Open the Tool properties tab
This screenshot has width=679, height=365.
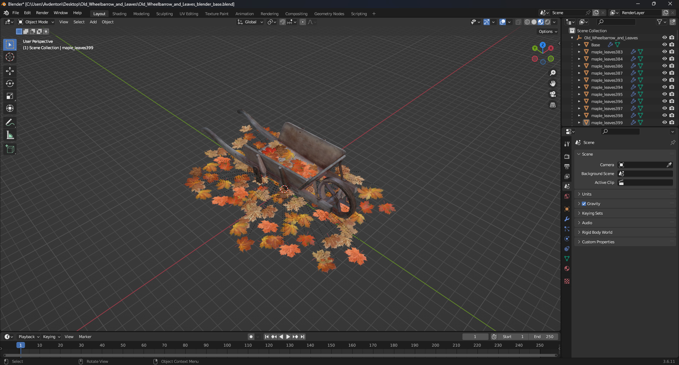(567, 144)
